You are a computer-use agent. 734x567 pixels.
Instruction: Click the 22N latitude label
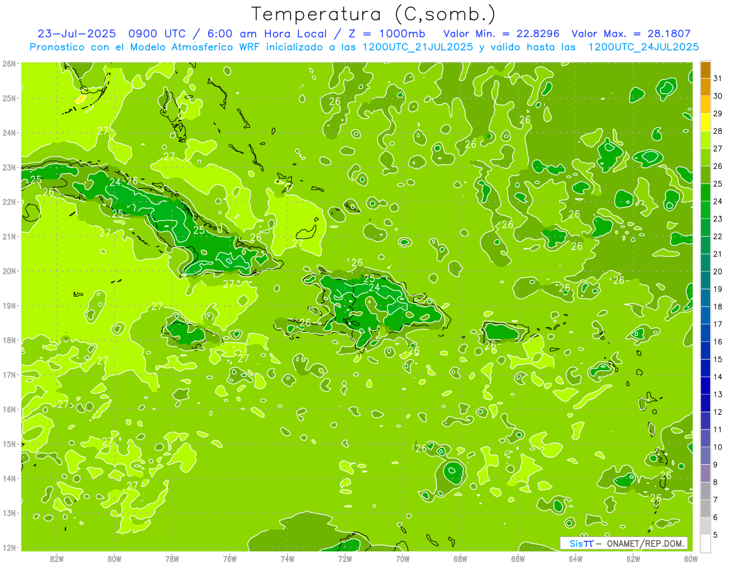[9, 202]
